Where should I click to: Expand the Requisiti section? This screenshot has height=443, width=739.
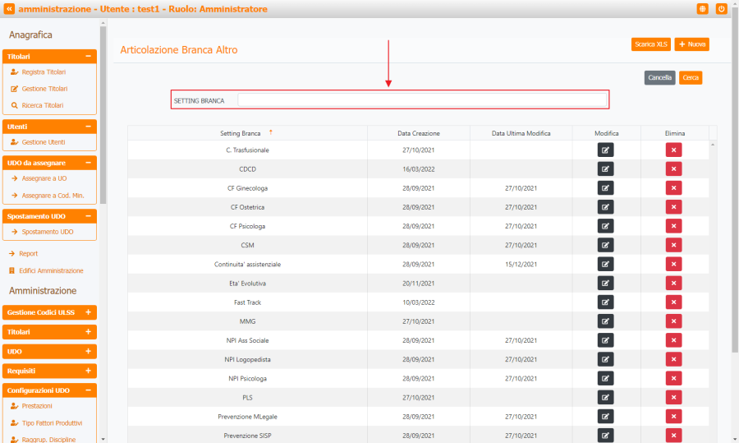(x=88, y=371)
